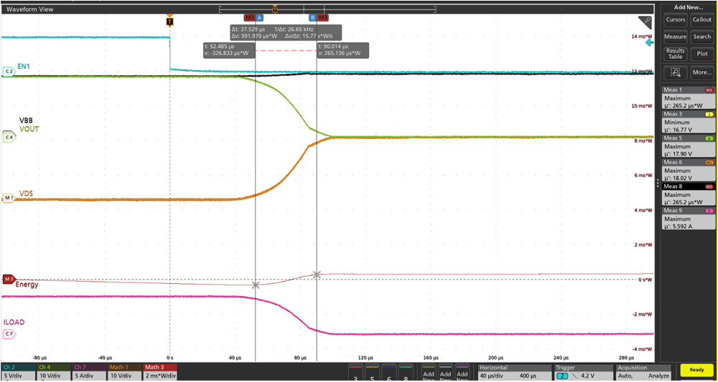Click the trigger position T marker

click(169, 22)
